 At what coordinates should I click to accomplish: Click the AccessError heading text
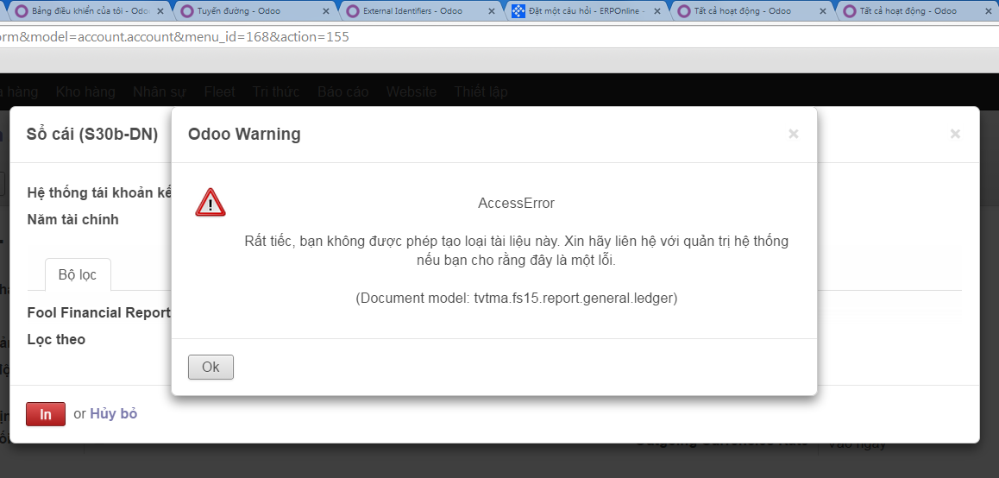(516, 204)
